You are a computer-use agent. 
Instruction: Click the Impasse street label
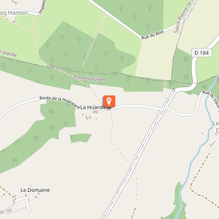click(x=42, y=7)
